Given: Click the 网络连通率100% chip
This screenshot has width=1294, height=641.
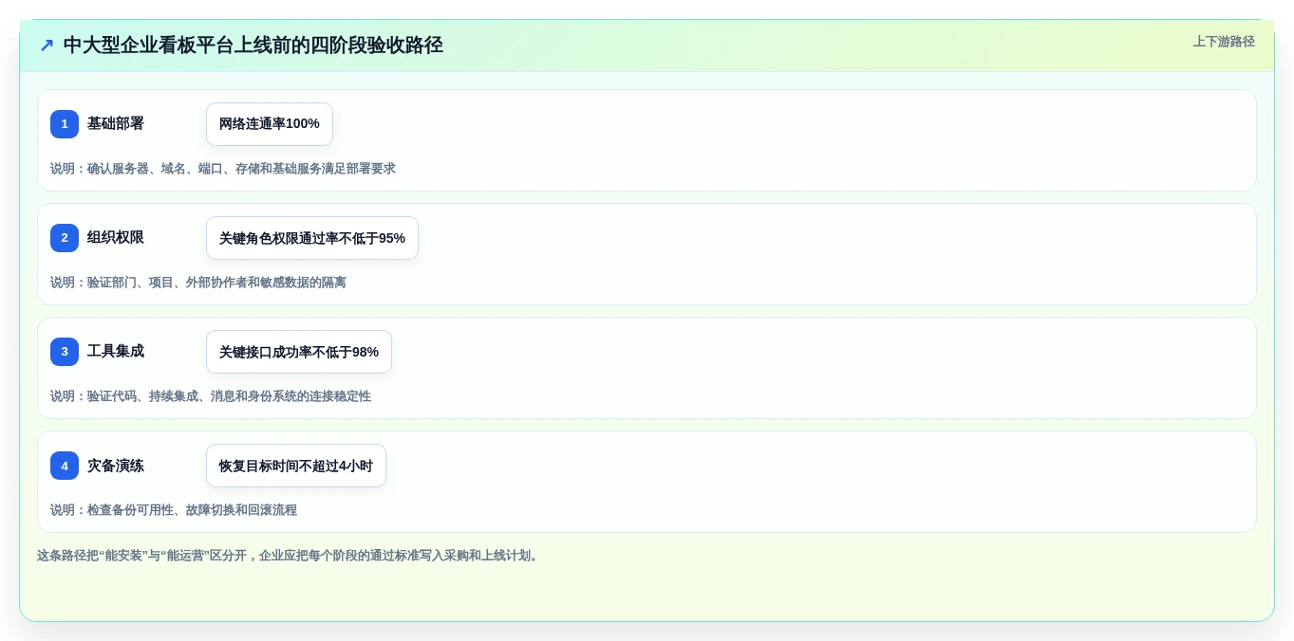Looking at the screenshot, I should 270,124.
